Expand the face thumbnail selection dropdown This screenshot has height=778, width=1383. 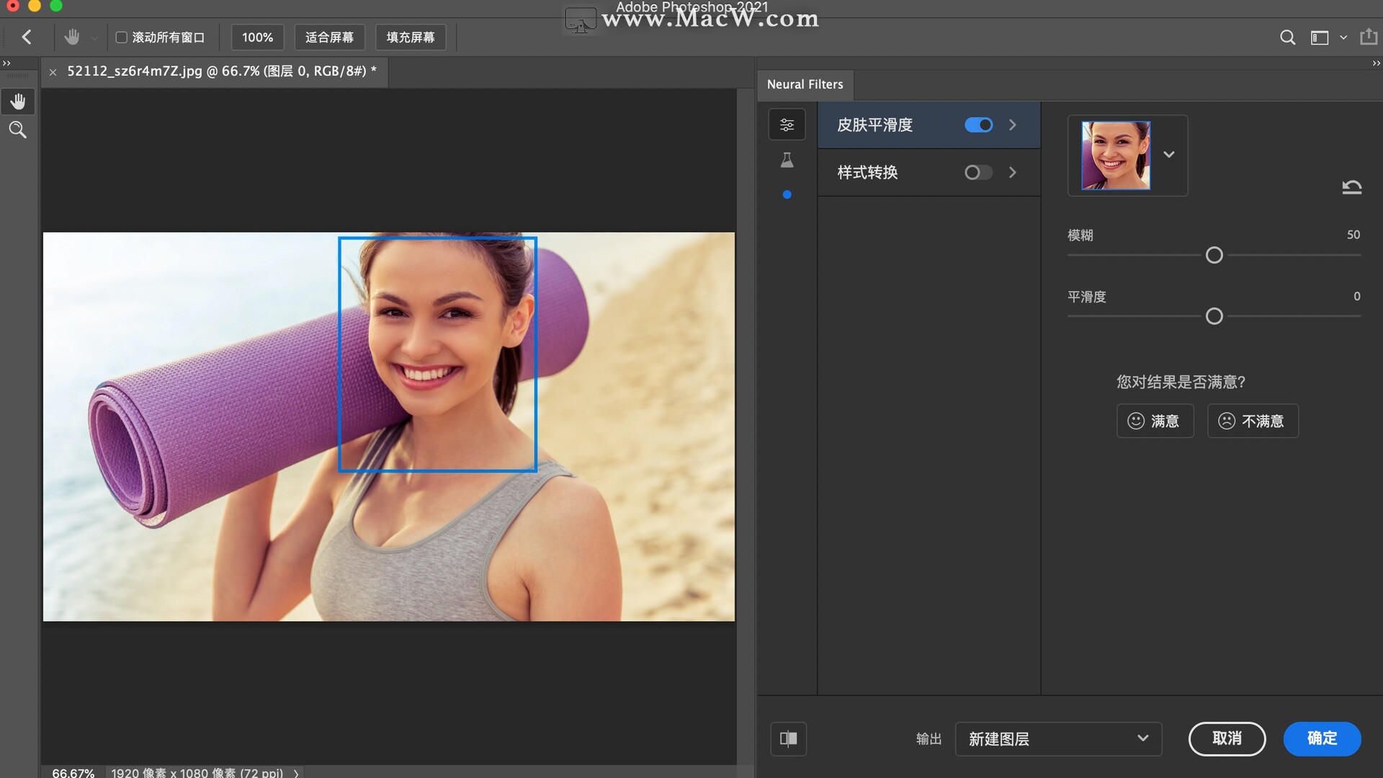(1168, 155)
